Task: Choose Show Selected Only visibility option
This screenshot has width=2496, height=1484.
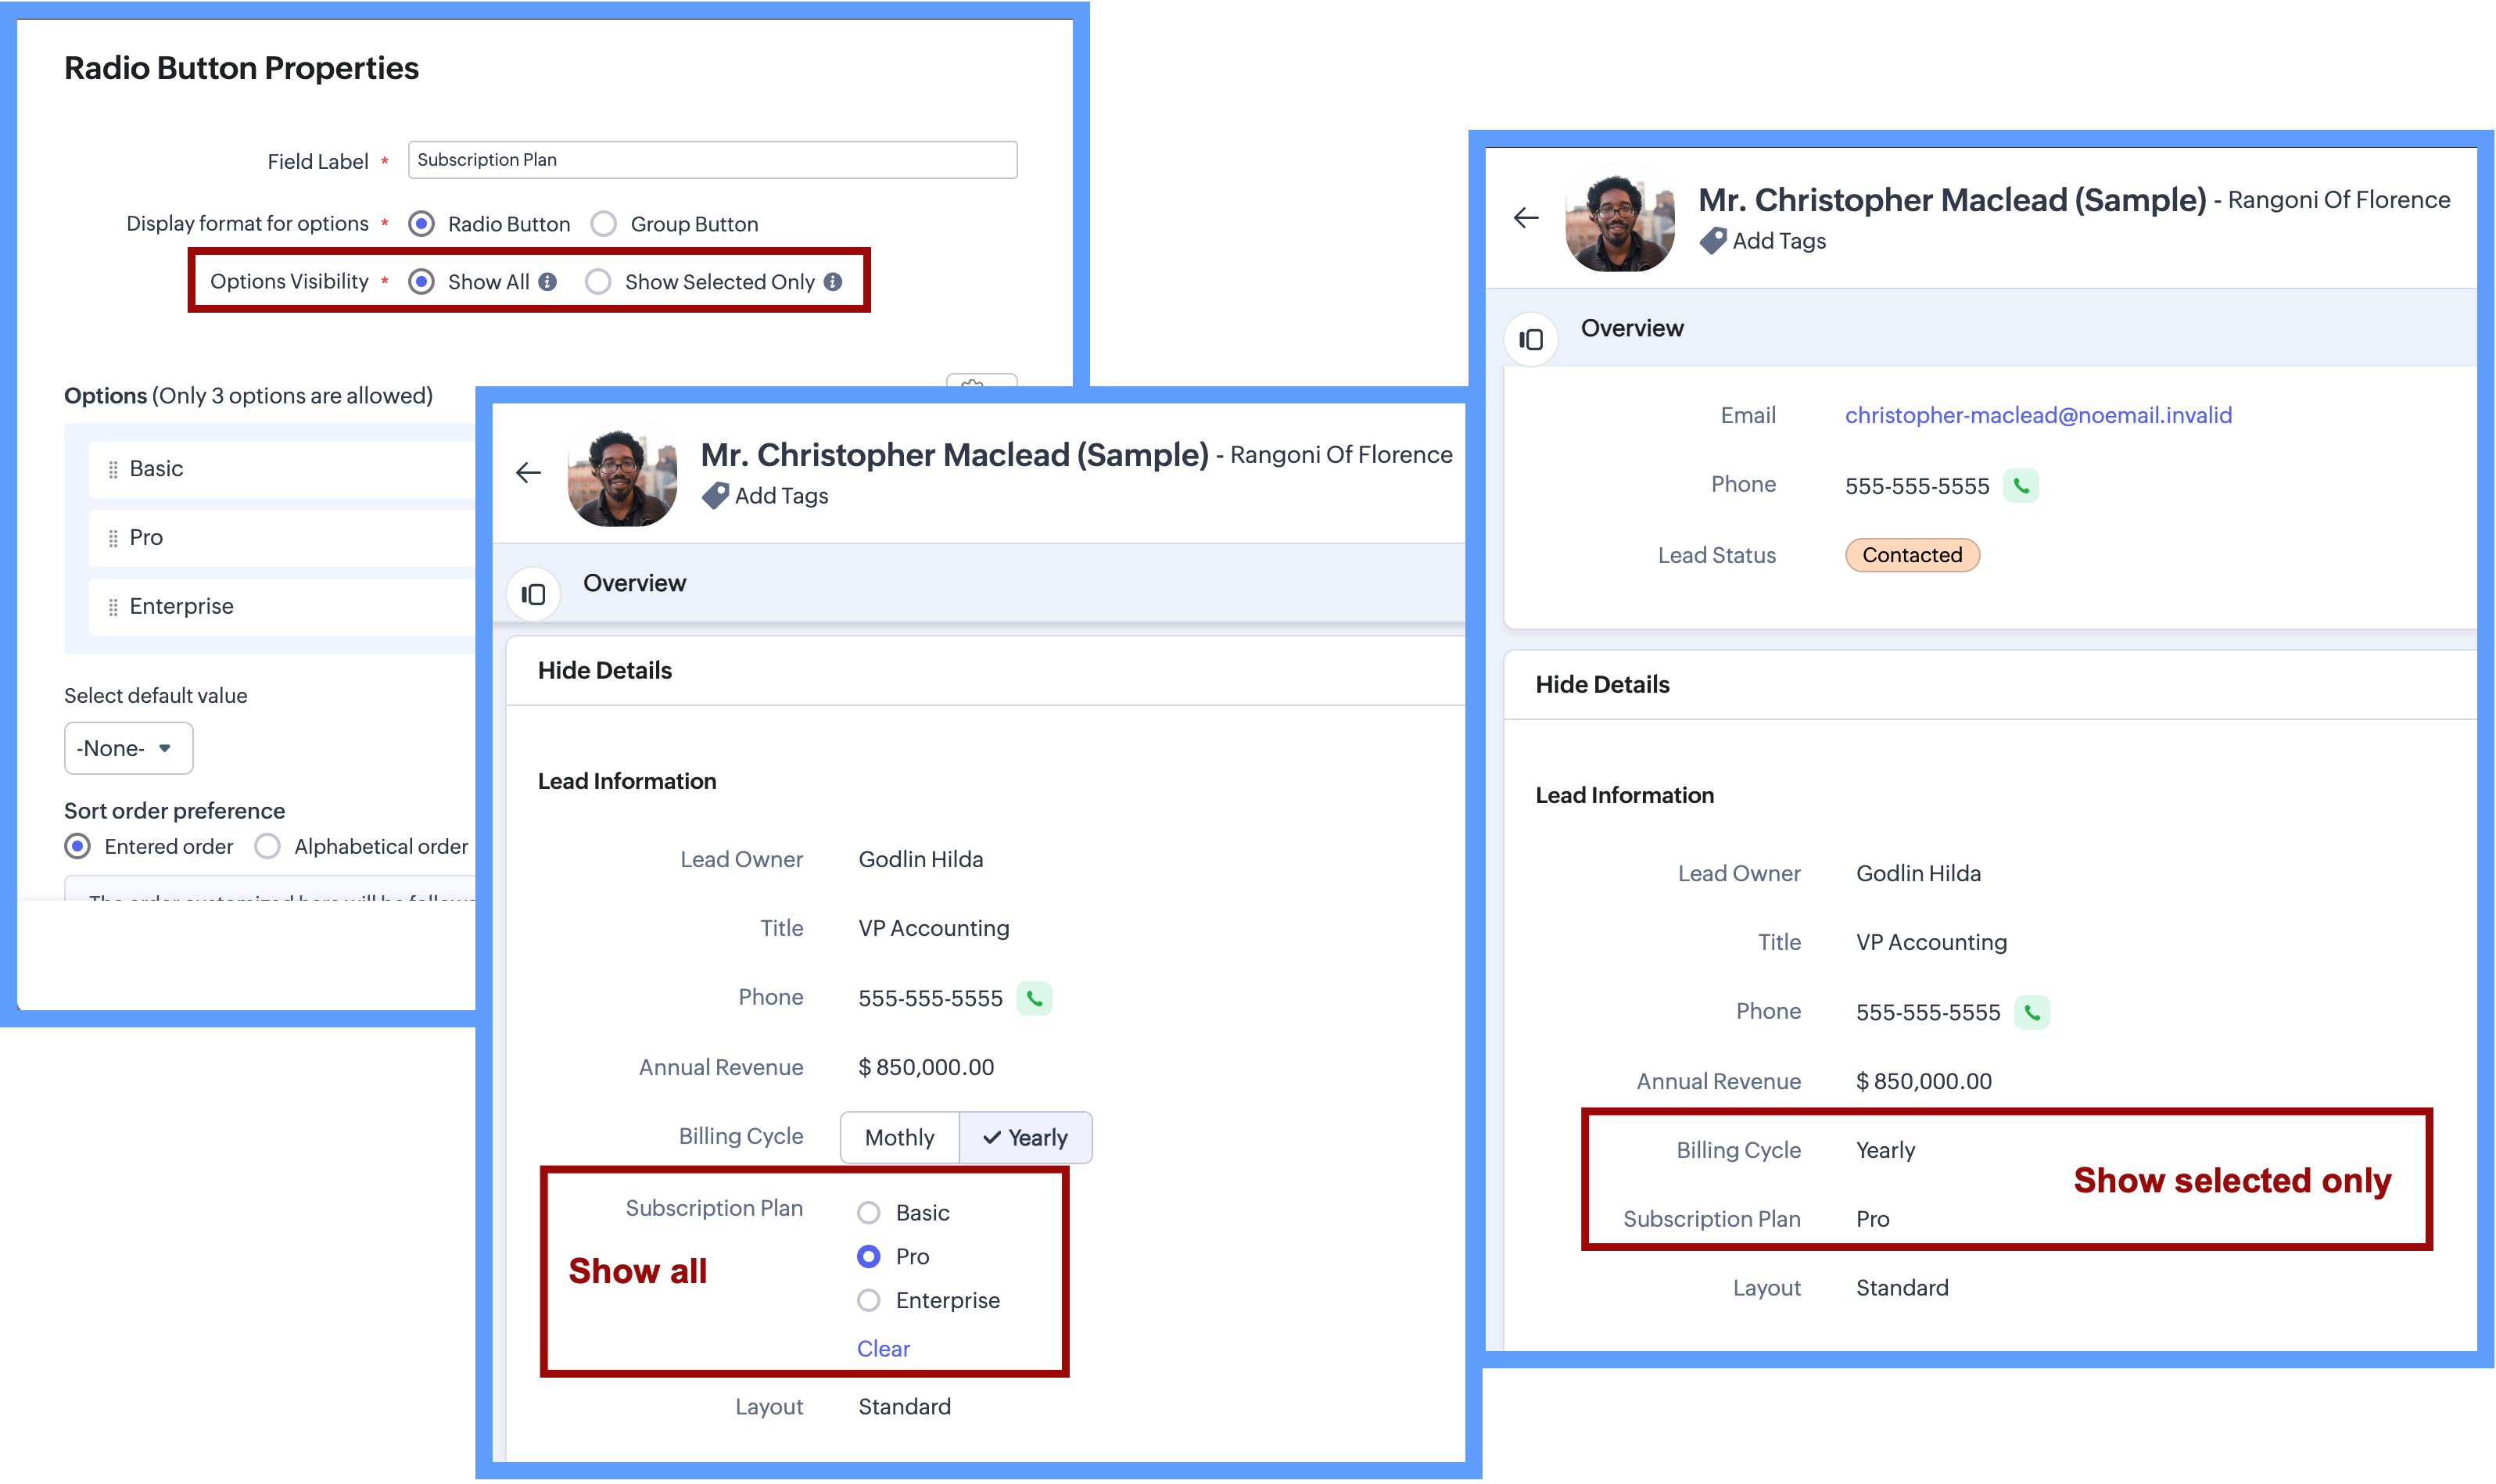Action: (x=598, y=282)
